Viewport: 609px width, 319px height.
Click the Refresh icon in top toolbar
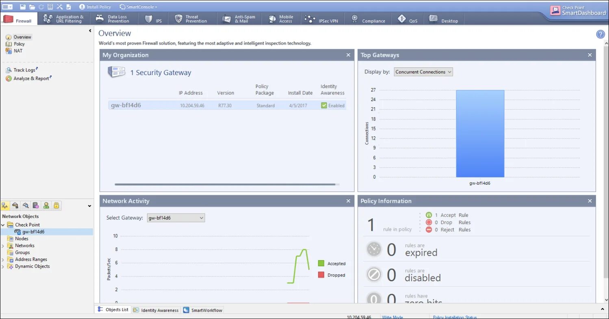(x=41, y=6)
